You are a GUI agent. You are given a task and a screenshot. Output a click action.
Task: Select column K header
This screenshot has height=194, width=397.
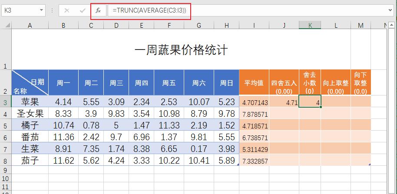click(310, 25)
